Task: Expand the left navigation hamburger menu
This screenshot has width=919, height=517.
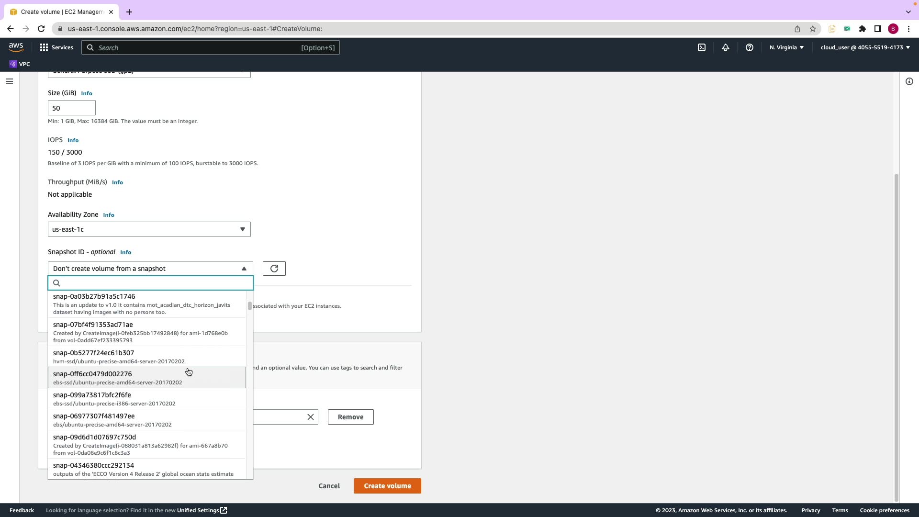Action: coord(9,81)
